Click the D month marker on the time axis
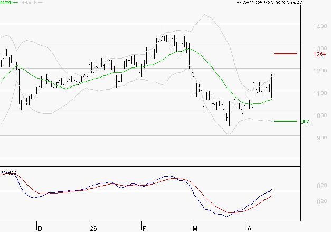 click(x=40, y=229)
